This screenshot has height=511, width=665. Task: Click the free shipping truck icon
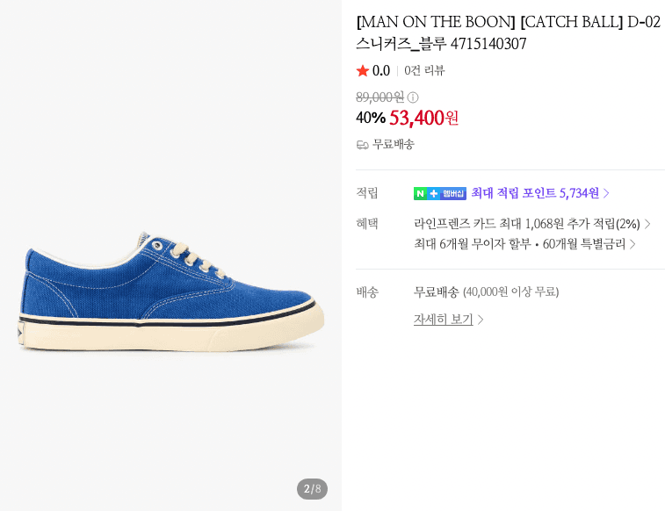(362, 146)
